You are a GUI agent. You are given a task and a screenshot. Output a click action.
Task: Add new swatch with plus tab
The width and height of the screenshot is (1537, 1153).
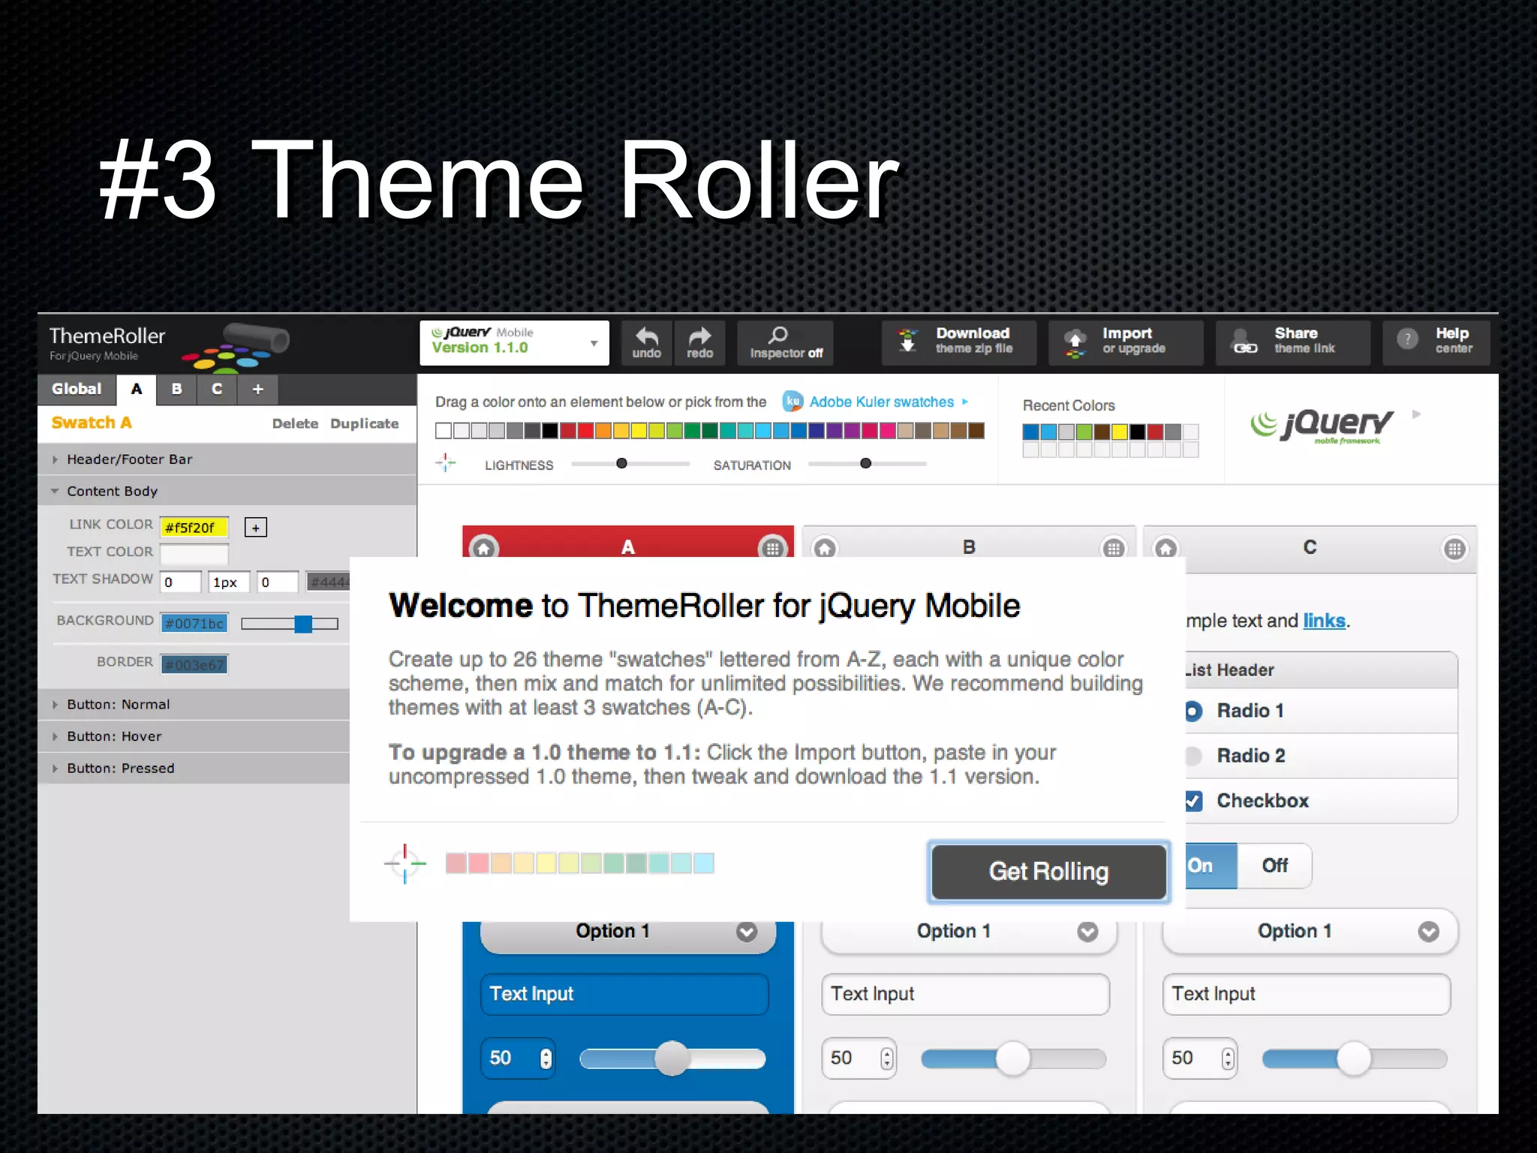click(257, 390)
